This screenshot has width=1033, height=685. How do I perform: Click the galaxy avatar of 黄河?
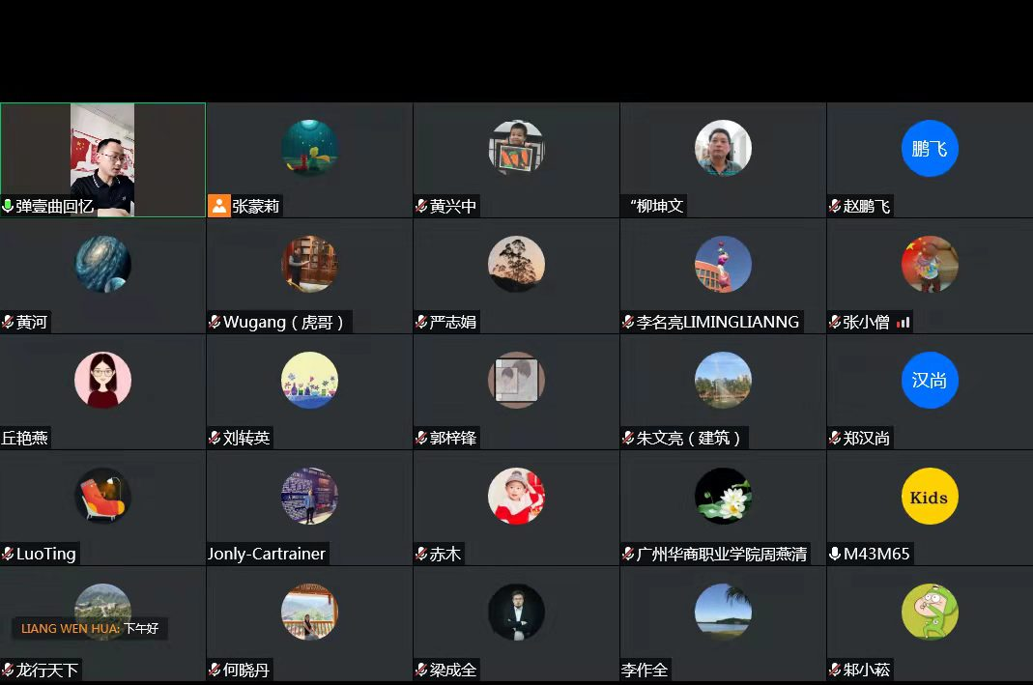coord(102,264)
